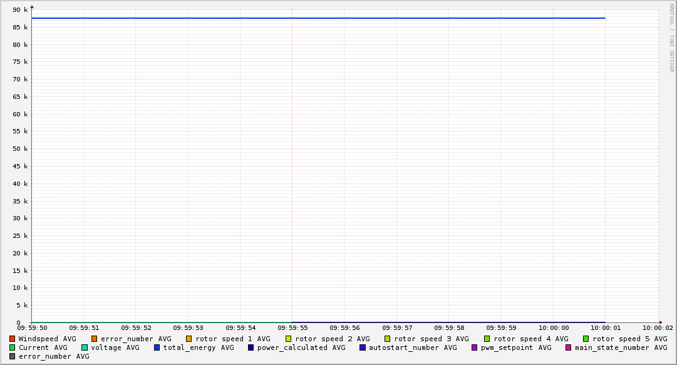Screen dimensions: 677x365
Task: Click the rotor speed 1 AVG color swatch
Action: coord(189,339)
